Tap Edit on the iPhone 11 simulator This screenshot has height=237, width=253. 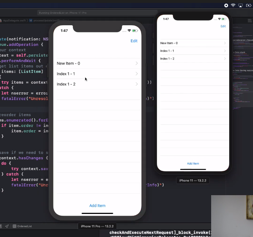223,26
